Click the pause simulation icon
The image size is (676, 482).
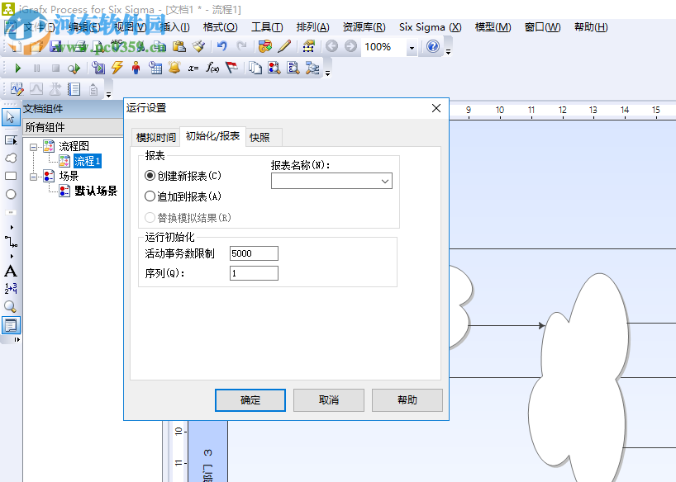pyautogui.click(x=36, y=68)
